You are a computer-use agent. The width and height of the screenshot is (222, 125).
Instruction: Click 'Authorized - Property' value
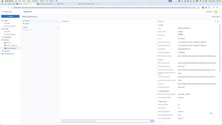(x=184, y=94)
